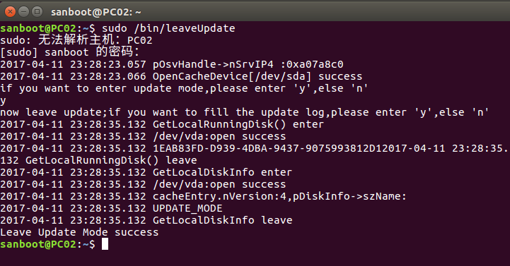Click the 'GetLocalDiskInfo enter' log line
Image resolution: width=510 pixels, height=266 pixels.
click(x=146, y=172)
